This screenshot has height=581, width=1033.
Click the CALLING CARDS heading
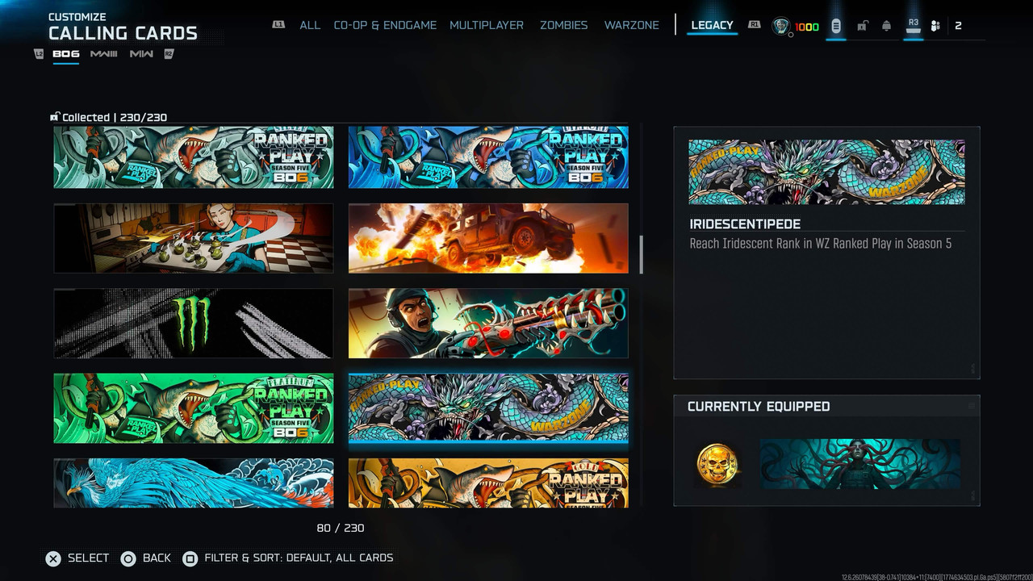point(123,33)
